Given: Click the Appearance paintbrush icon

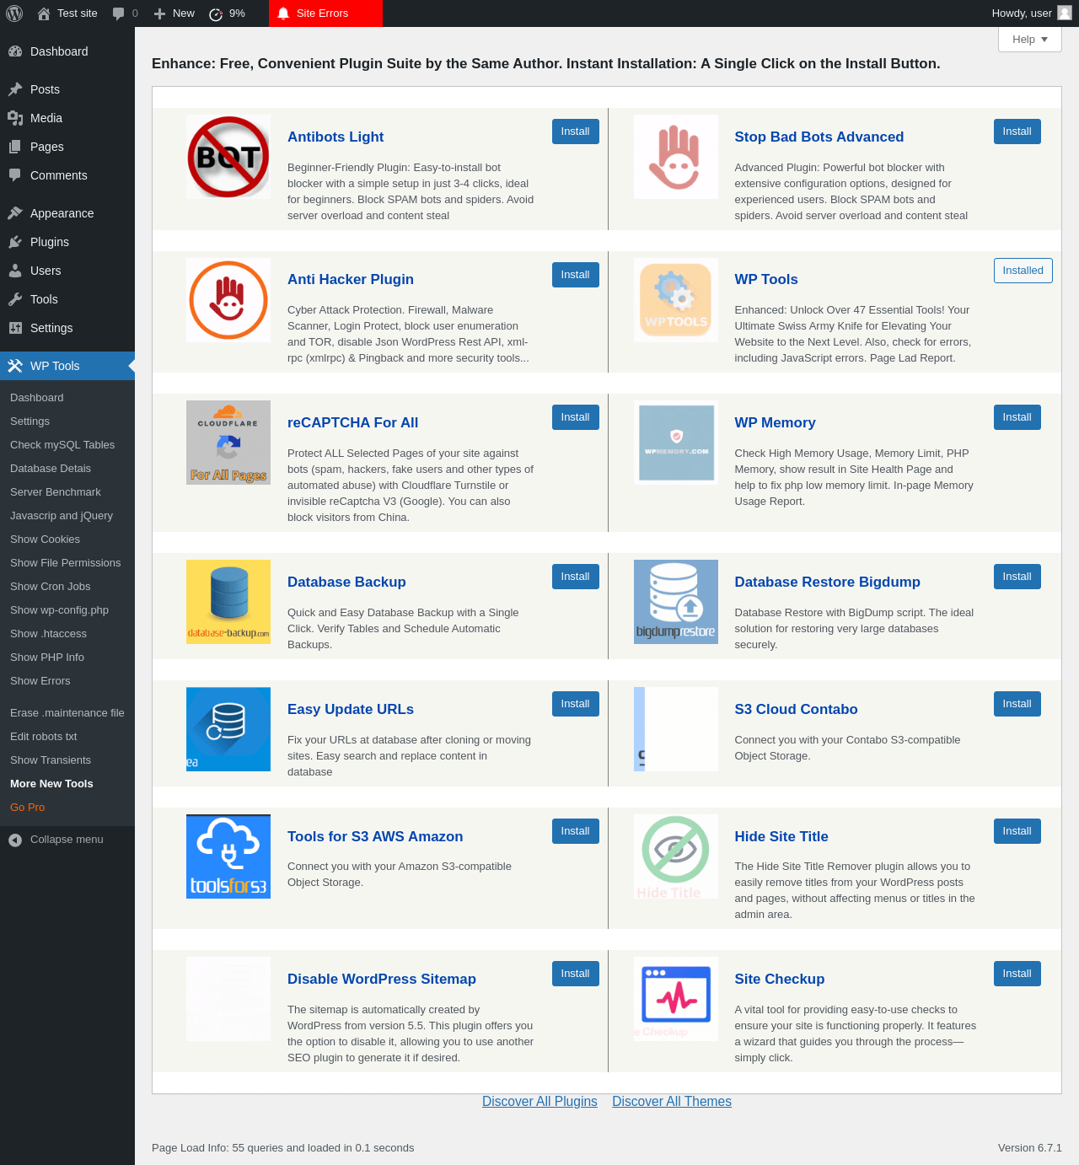Looking at the screenshot, I should (x=15, y=213).
